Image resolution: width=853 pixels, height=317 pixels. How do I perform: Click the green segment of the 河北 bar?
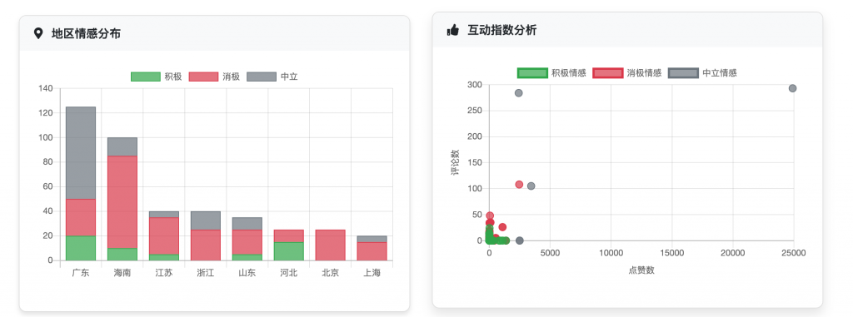click(x=289, y=251)
